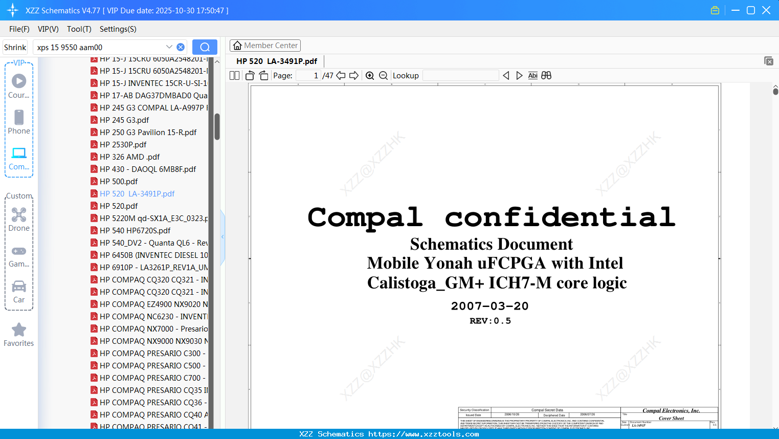The height and width of the screenshot is (439, 779).
Task: Collapse the file list panel with side handle
Action: click(222, 237)
